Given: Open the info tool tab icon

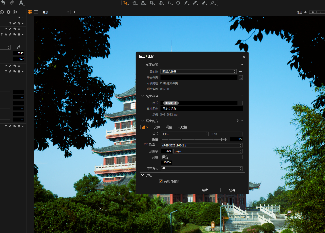Looking at the screenshot, I should (x=2, y=12).
